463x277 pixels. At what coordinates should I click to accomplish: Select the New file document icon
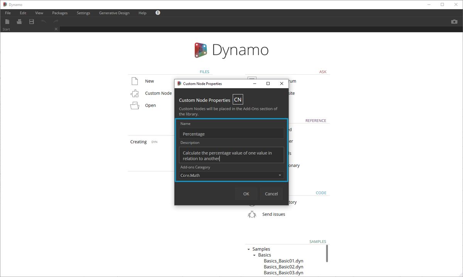click(x=134, y=81)
